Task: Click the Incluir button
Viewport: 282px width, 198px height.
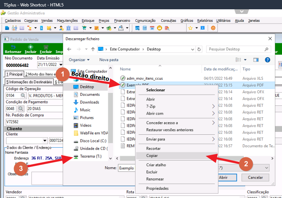Action: [x=31, y=49]
